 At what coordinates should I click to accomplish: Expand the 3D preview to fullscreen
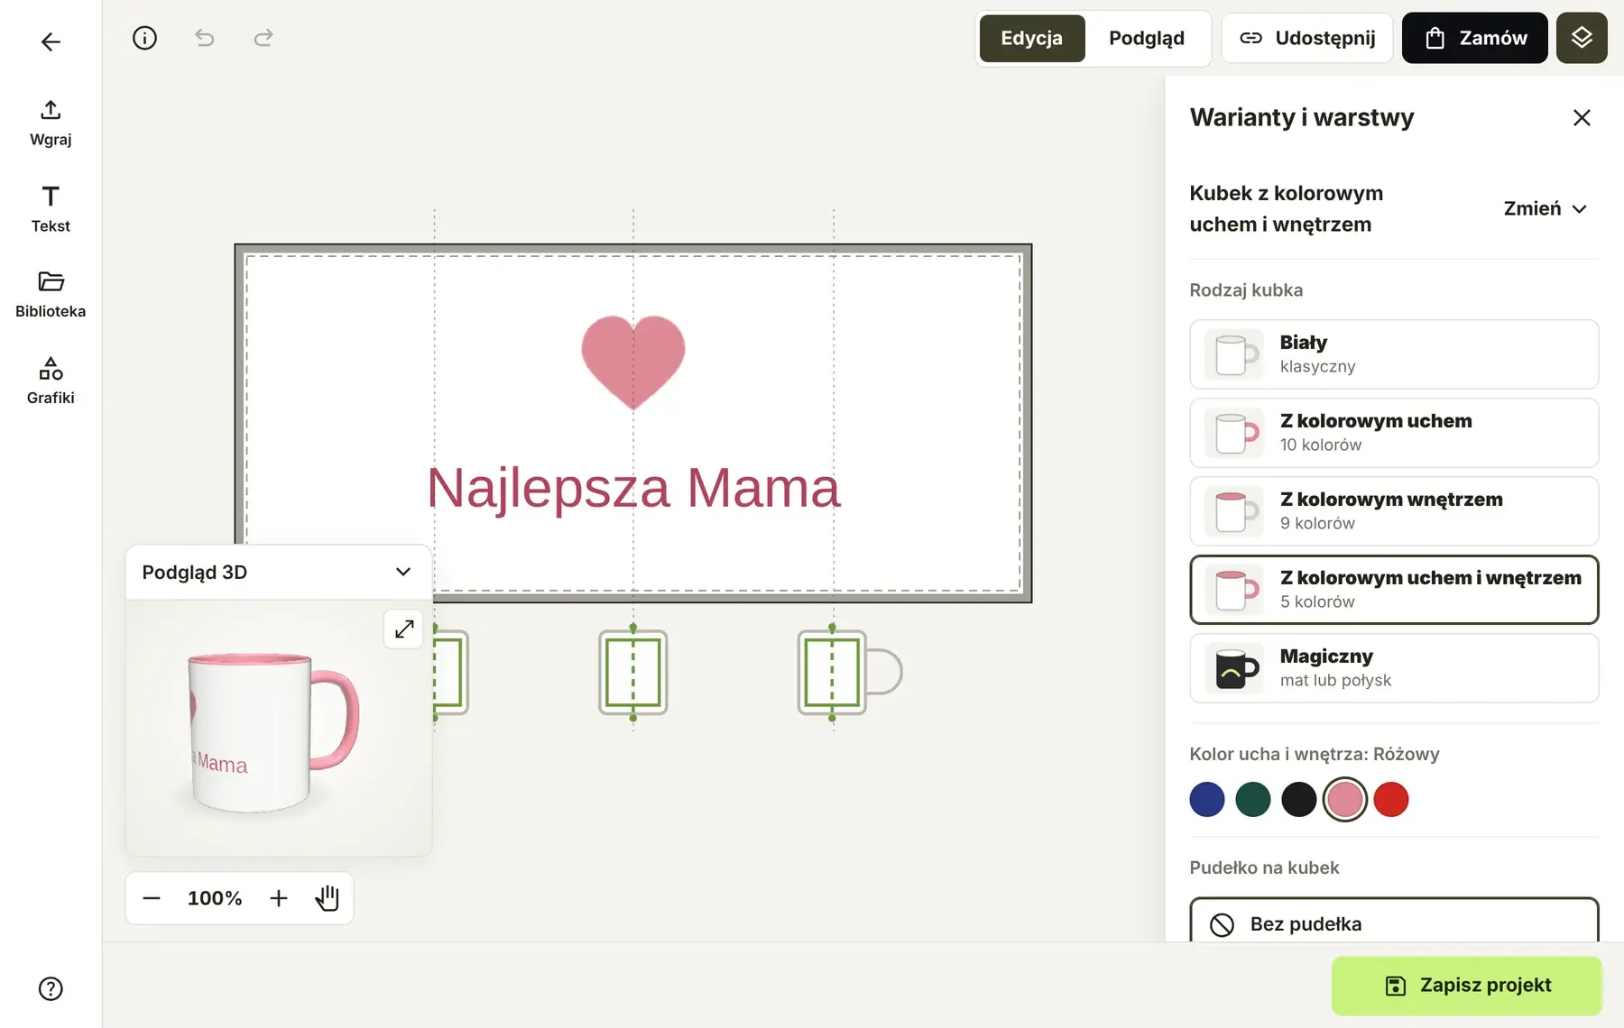404,629
